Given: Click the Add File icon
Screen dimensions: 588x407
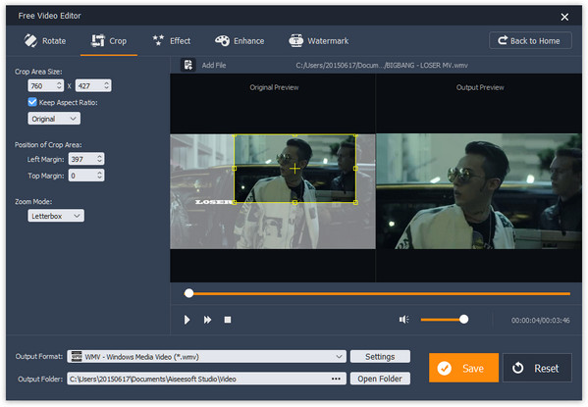Looking at the screenshot, I should (187, 65).
